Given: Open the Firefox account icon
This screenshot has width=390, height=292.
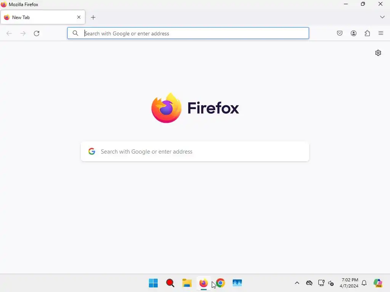Looking at the screenshot, I should click(353, 33).
